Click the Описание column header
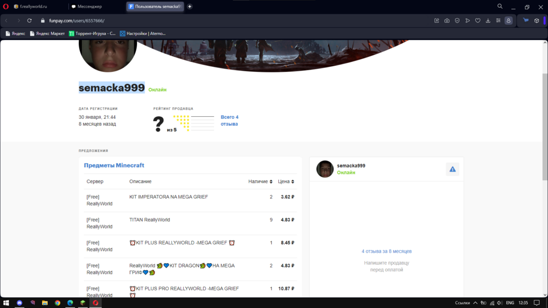Viewport: 548px width, 308px height. (x=140, y=181)
